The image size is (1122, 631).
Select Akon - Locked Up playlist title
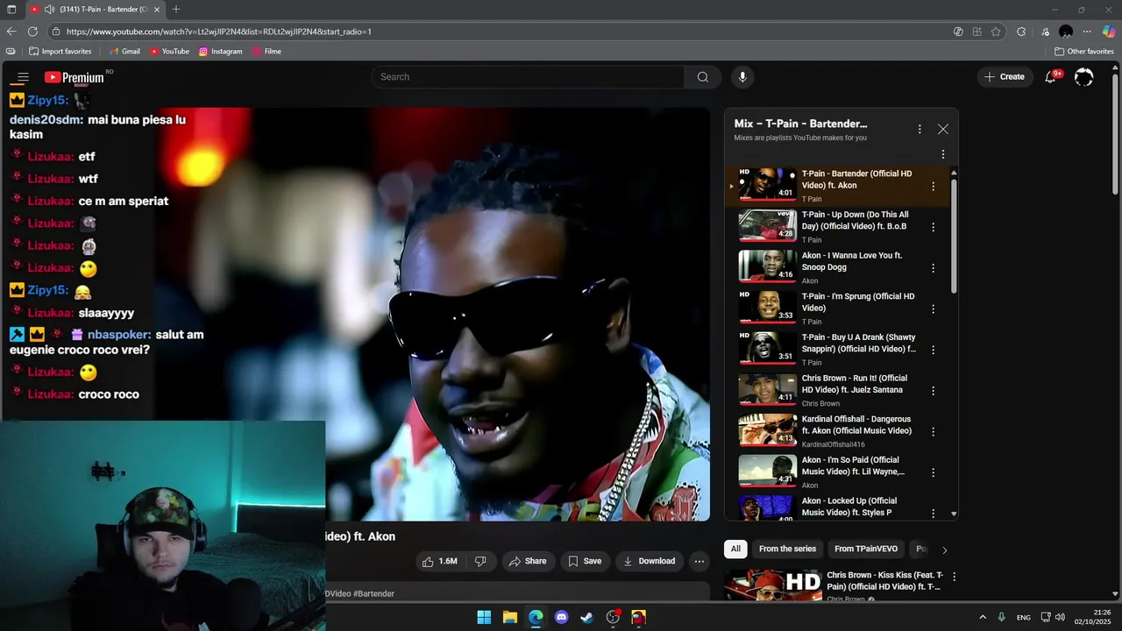pyautogui.click(x=849, y=507)
